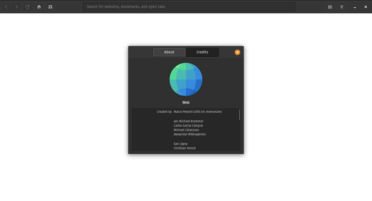Minimize the browser window
The height and width of the screenshot is (201, 372).
(355, 7)
